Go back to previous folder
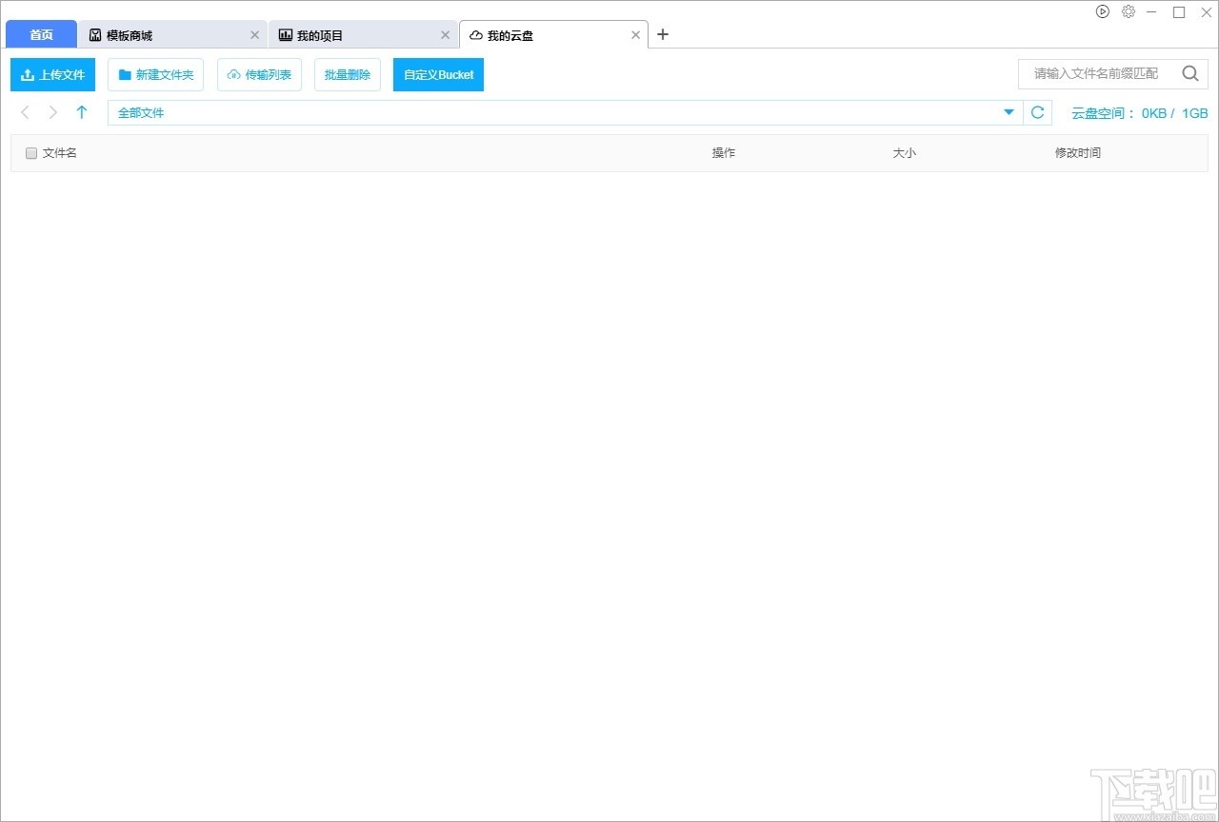The height and width of the screenshot is (822, 1219). [x=26, y=112]
